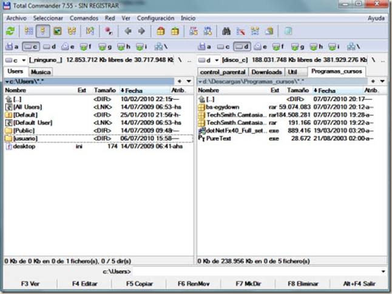This screenshot has height=294, width=392.
Task: Go forward with the right arrow icon
Action: click(x=142, y=32)
